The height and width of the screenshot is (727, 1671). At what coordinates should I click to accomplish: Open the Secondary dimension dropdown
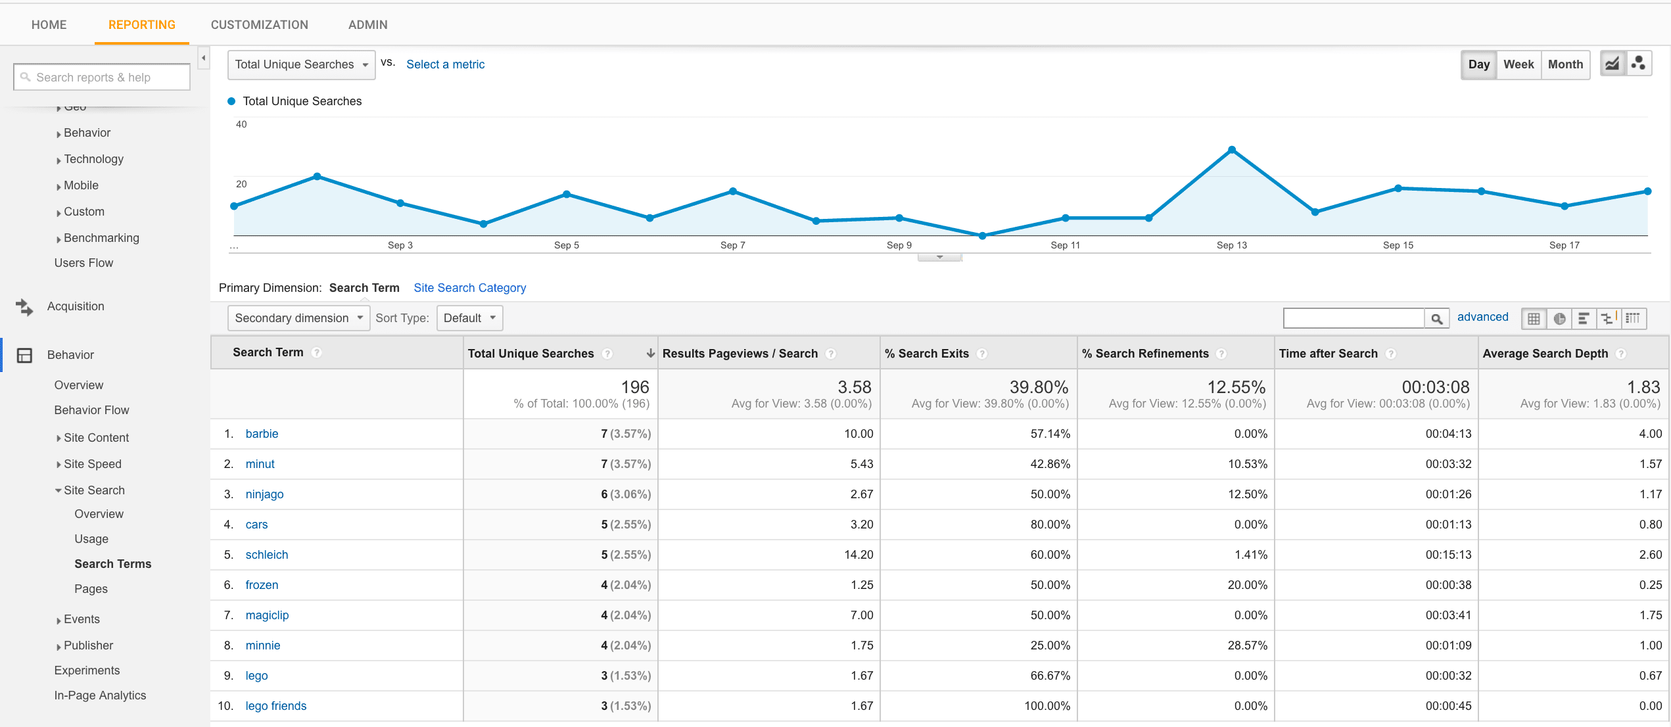(299, 318)
